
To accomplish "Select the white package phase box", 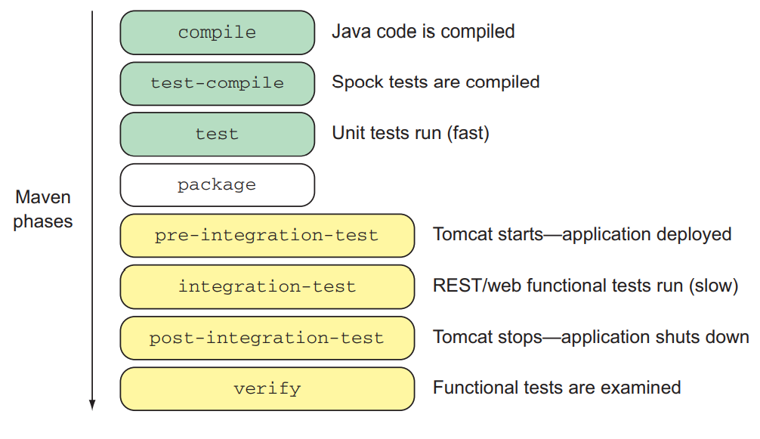I will 217,185.
